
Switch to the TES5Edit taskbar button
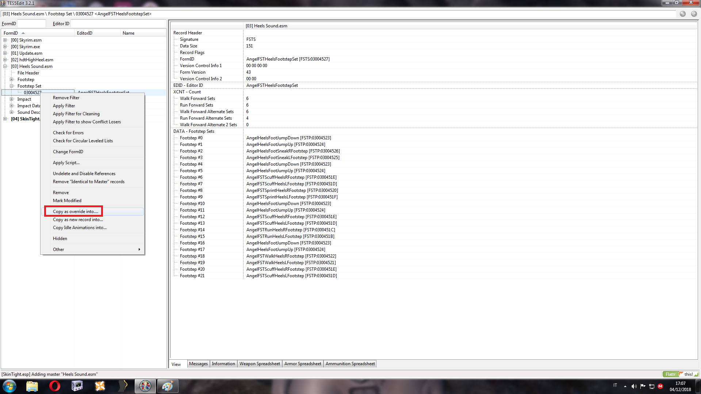pyautogui.click(x=145, y=386)
